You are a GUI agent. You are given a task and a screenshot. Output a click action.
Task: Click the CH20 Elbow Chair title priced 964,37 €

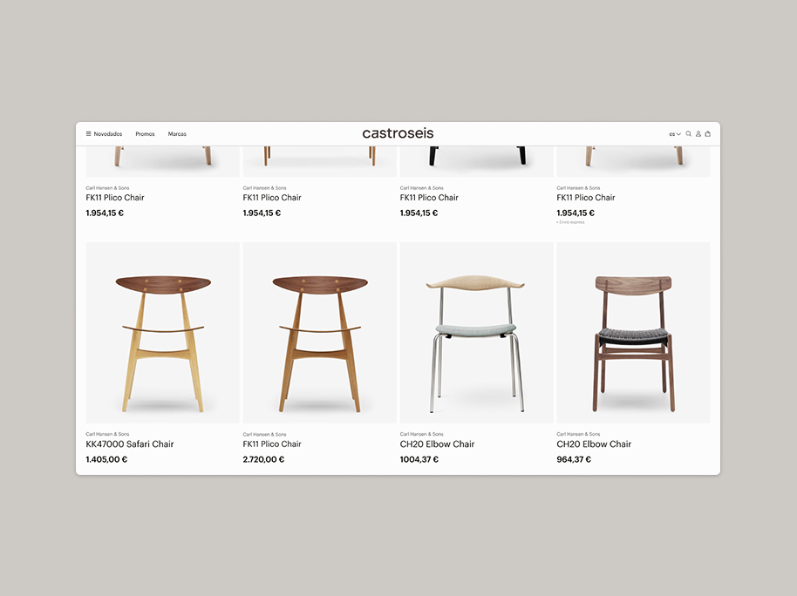pos(594,444)
